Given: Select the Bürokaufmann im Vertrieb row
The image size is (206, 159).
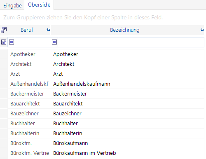Looking at the screenshot, I should point(106,153).
